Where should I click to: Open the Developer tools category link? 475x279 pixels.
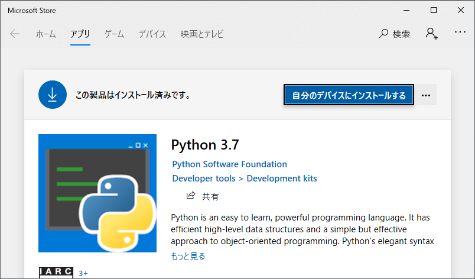click(204, 179)
